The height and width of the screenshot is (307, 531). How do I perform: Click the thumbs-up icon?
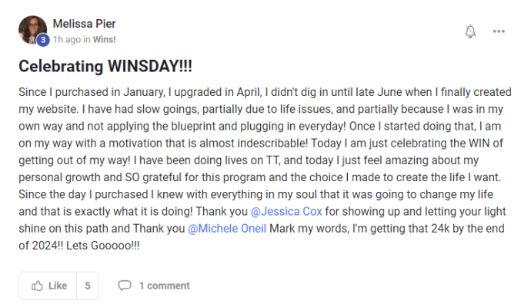37,286
